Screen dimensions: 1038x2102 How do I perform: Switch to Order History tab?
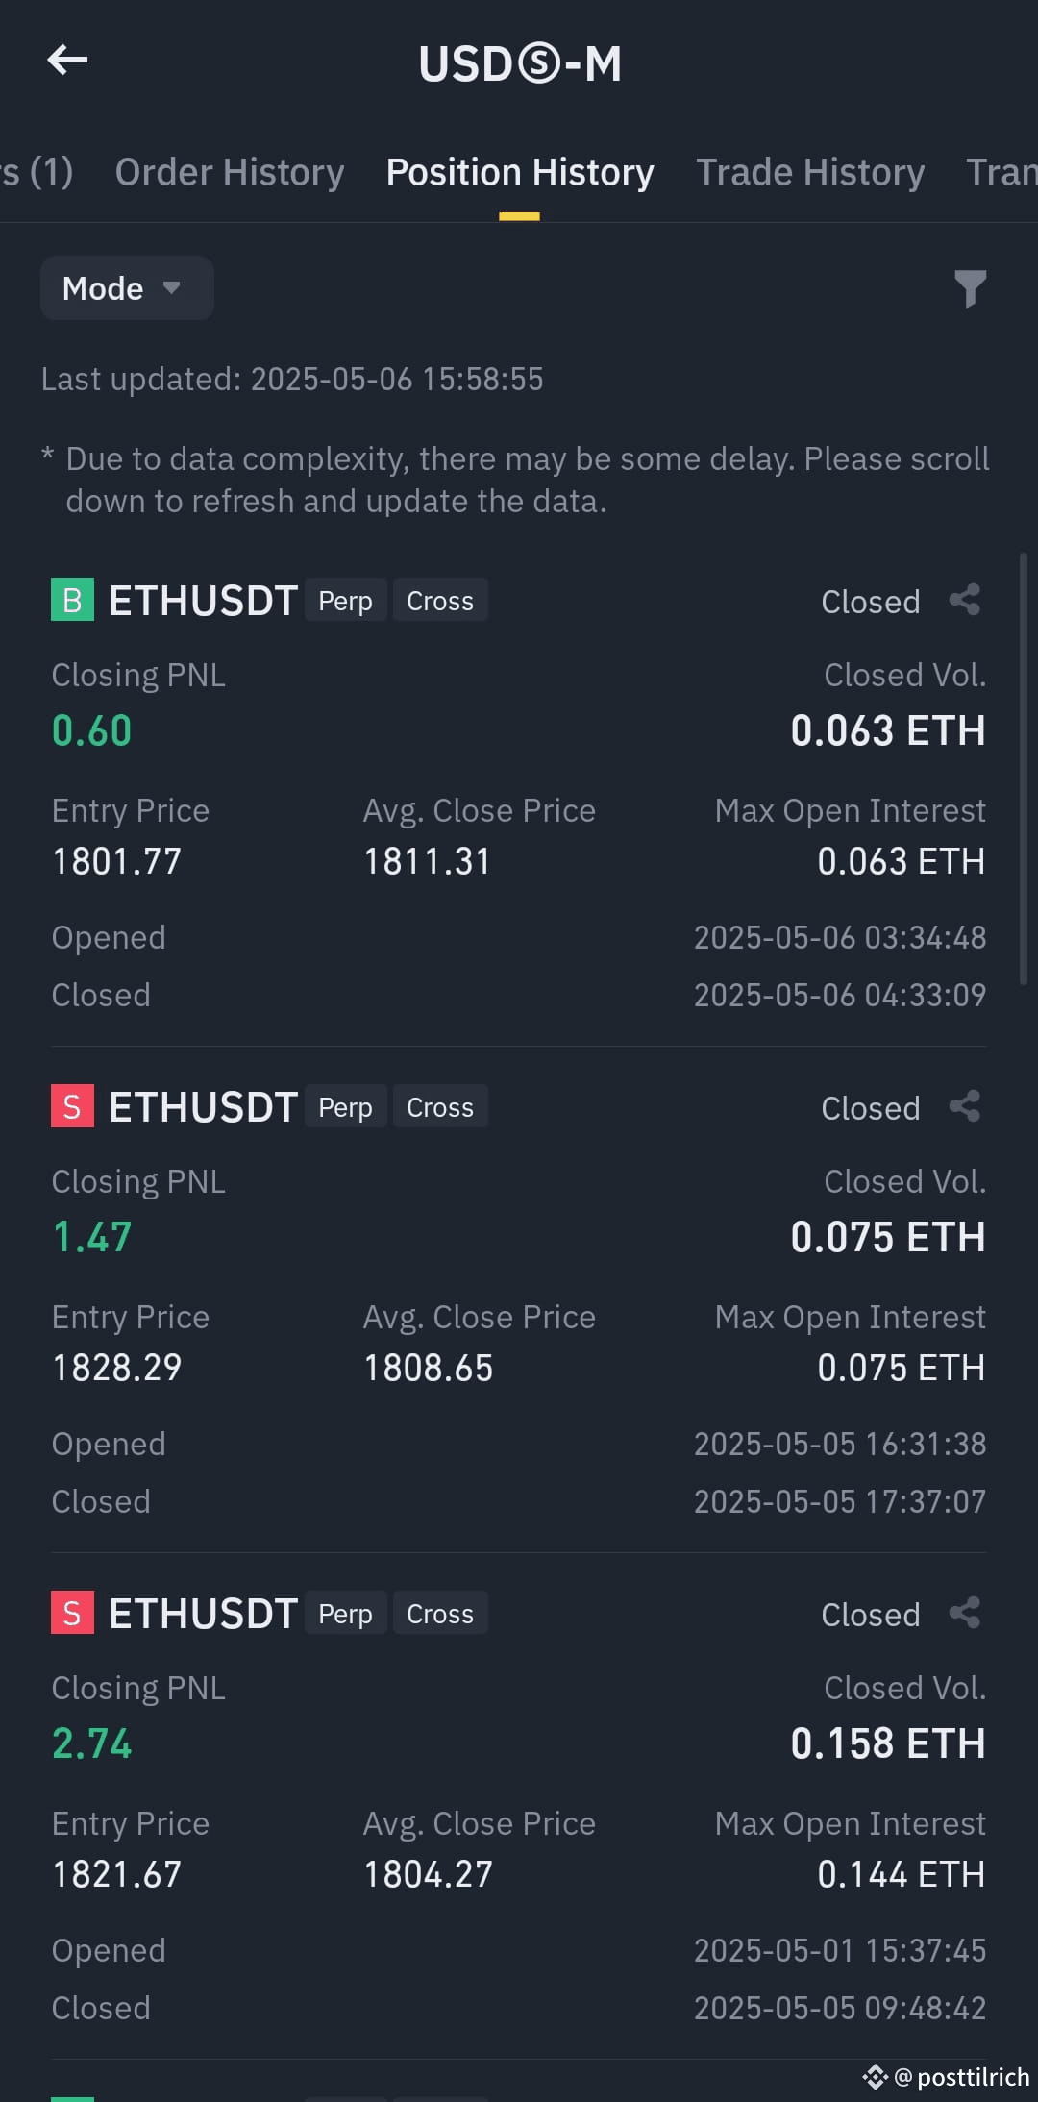[x=230, y=173]
